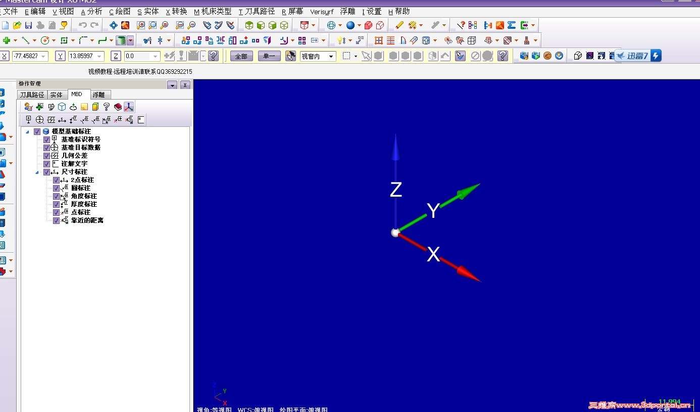Click the Redo arrow icon
This screenshot has width=700, height=412.
[x=94, y=25]
